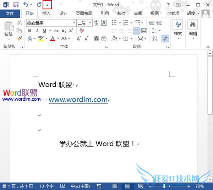Viewport: 213px width, 190px height.
Task: Clear all formatting with eraser icon
Action: 82,31
